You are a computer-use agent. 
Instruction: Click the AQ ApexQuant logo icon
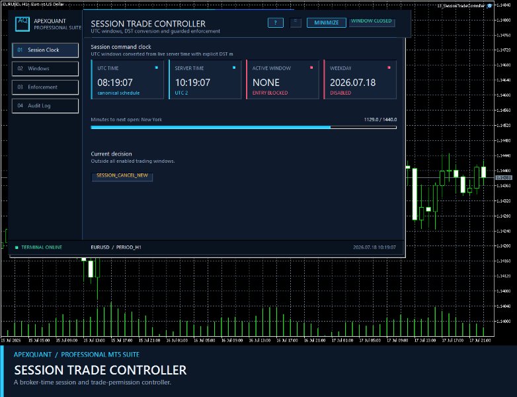[x=22, y=24]
